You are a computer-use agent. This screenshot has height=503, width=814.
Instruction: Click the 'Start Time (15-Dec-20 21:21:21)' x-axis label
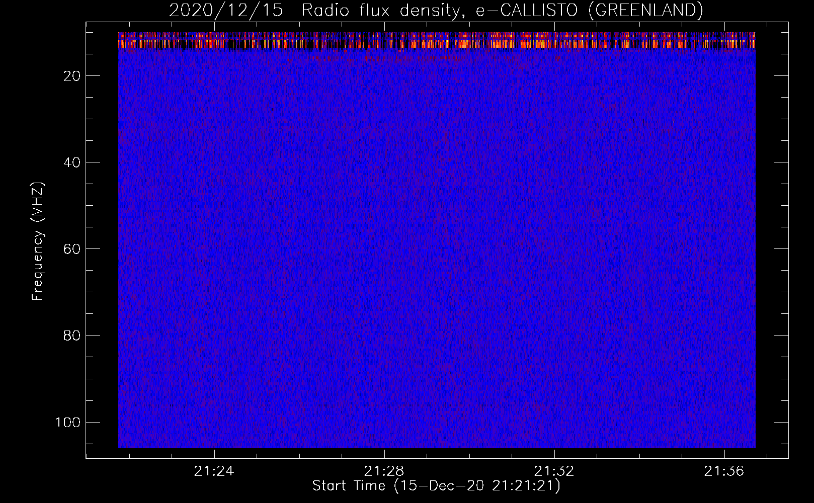click(436, 486)
